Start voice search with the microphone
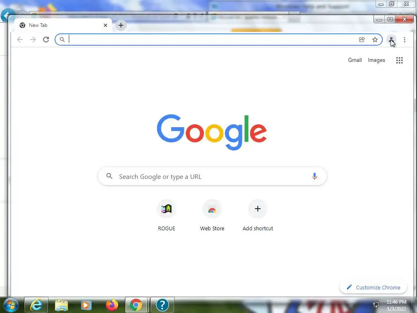The height and width of the screenshot is (313, 417). click(314, 176)
